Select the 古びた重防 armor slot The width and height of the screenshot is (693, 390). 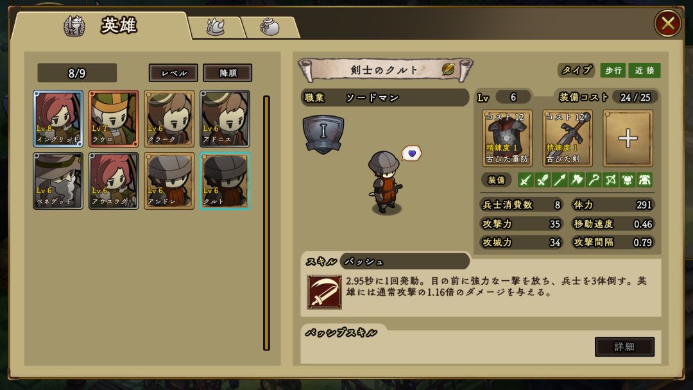(507, 139)
